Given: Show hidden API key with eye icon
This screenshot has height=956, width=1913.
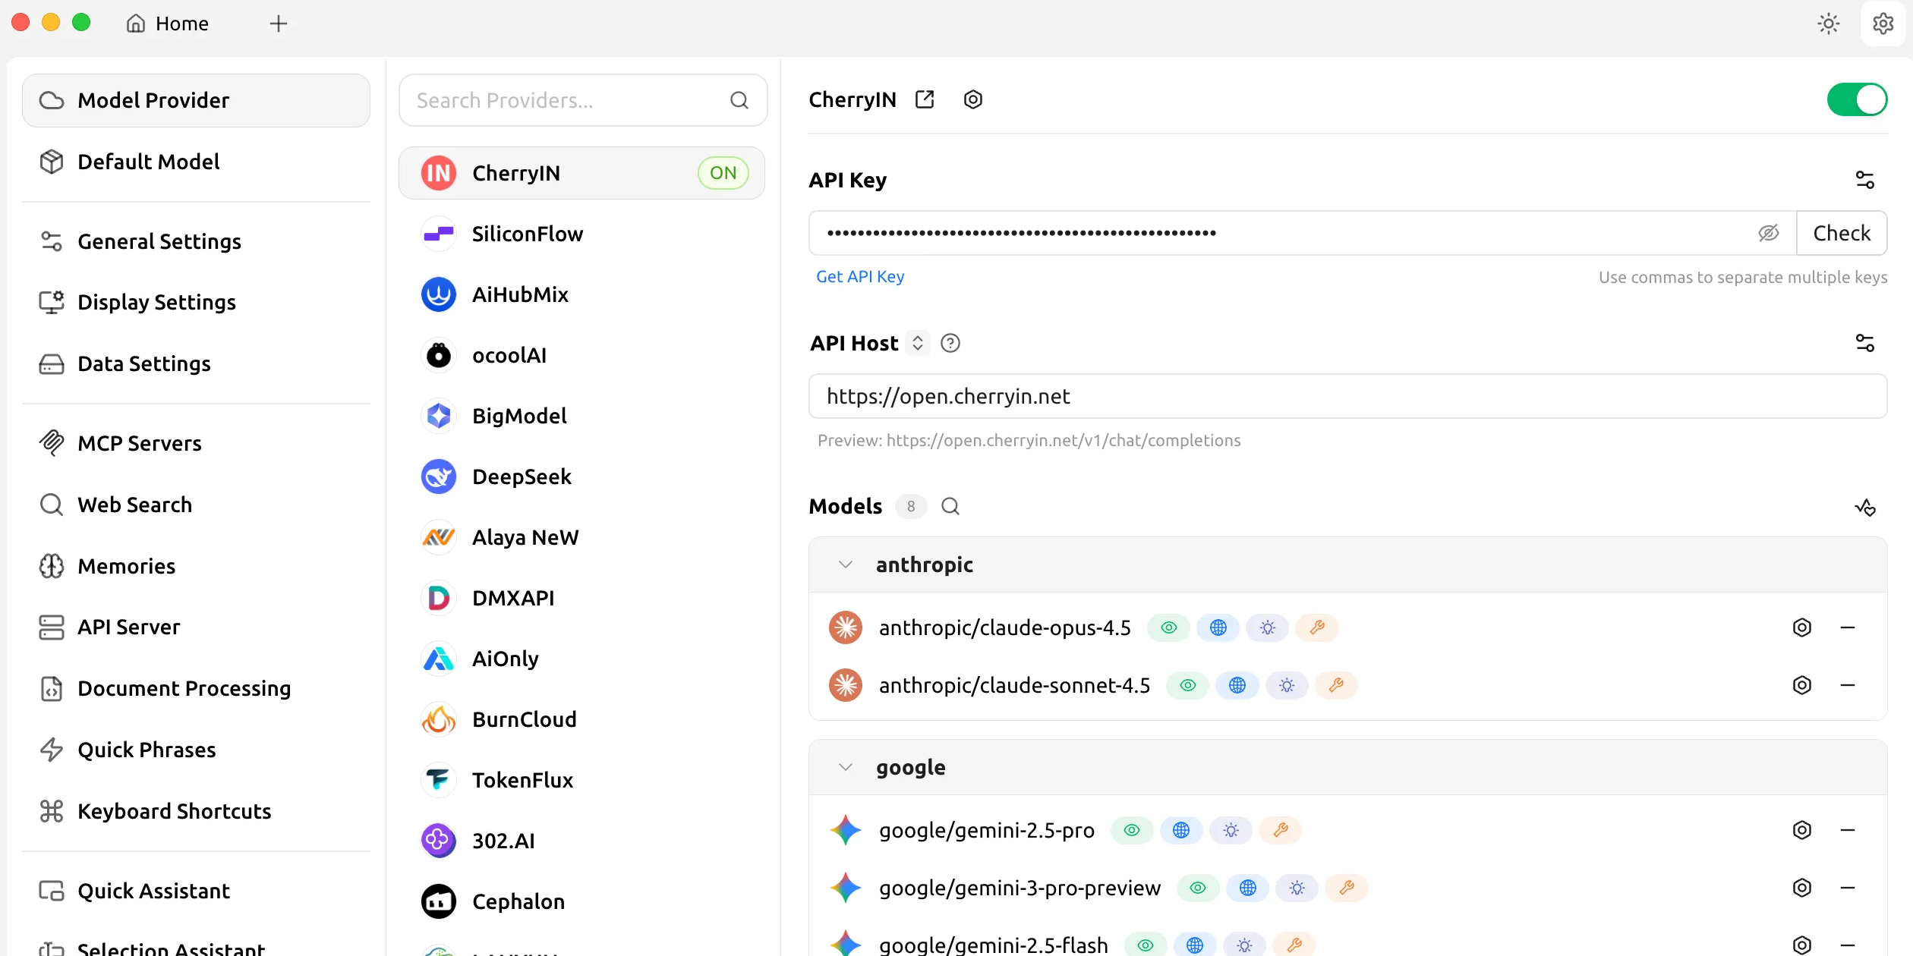Looking at the screenshot, I should click(1769, 233).
